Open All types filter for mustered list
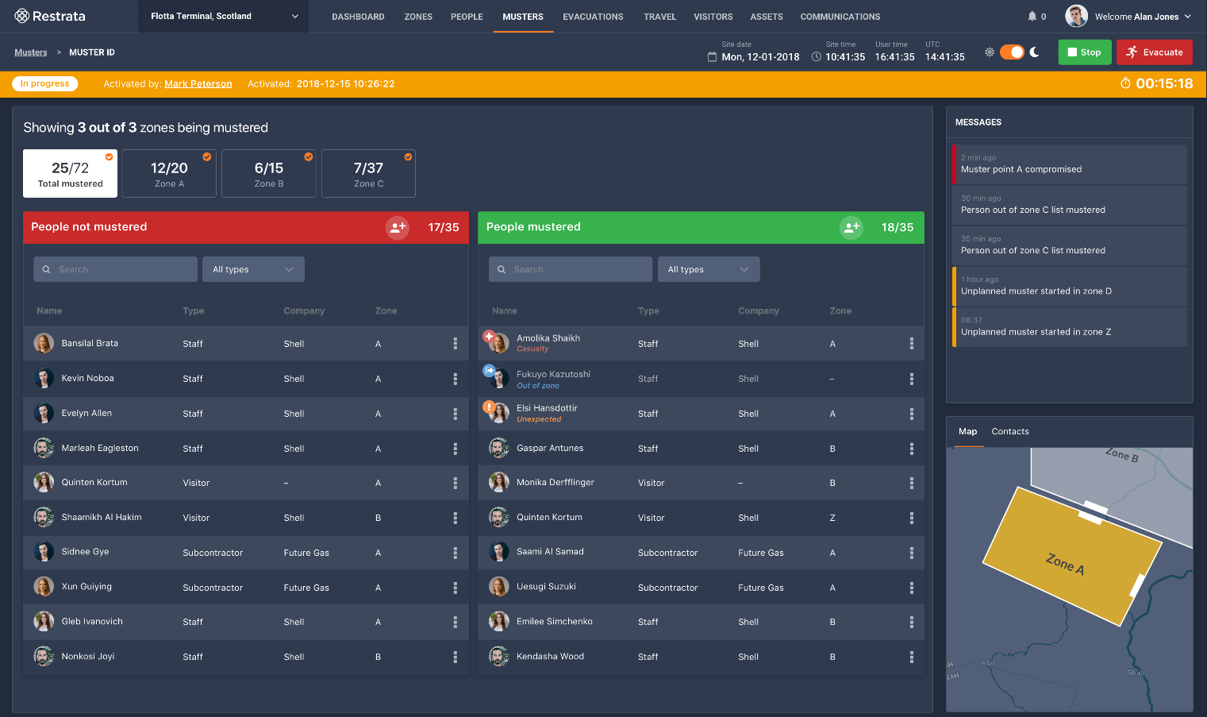Image resolution: width=1207 pixels, height=717 pixels. point(708,269)
